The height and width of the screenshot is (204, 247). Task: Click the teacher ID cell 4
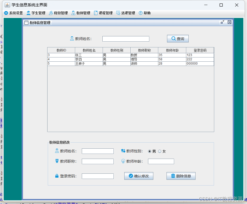click(x=61, y=59)
